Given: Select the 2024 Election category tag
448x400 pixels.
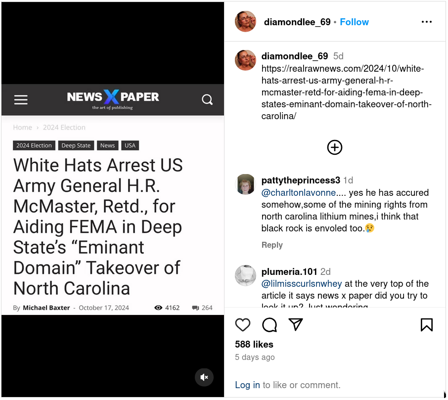Looking at the screenshot, I should coord(34,145).
